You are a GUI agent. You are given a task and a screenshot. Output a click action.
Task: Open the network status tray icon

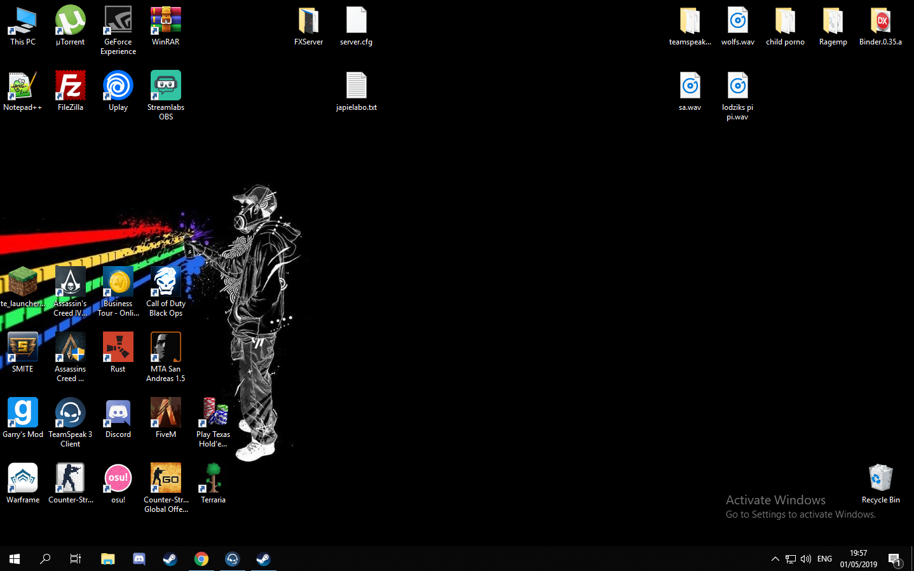coord(791,559)
